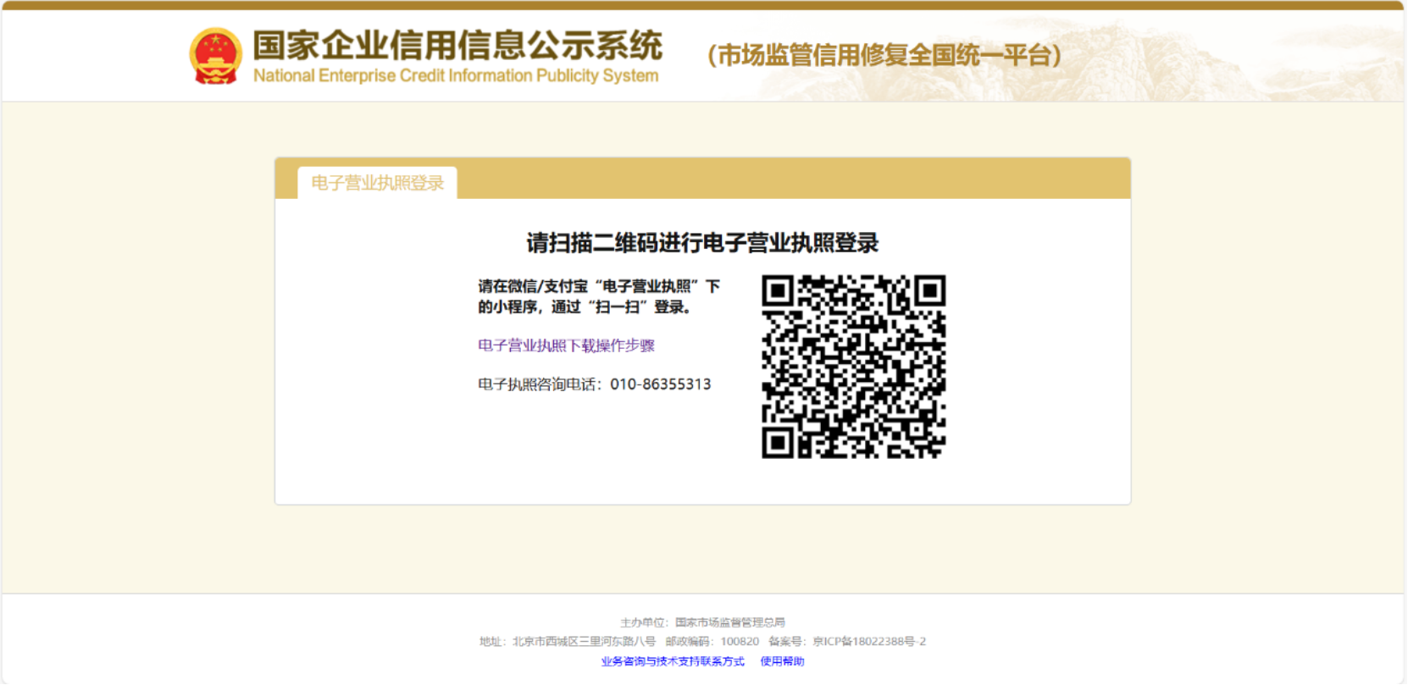This screenshot has width=1408, height=685.
Task: Click the postal code 100820
Action: point(740,642)
